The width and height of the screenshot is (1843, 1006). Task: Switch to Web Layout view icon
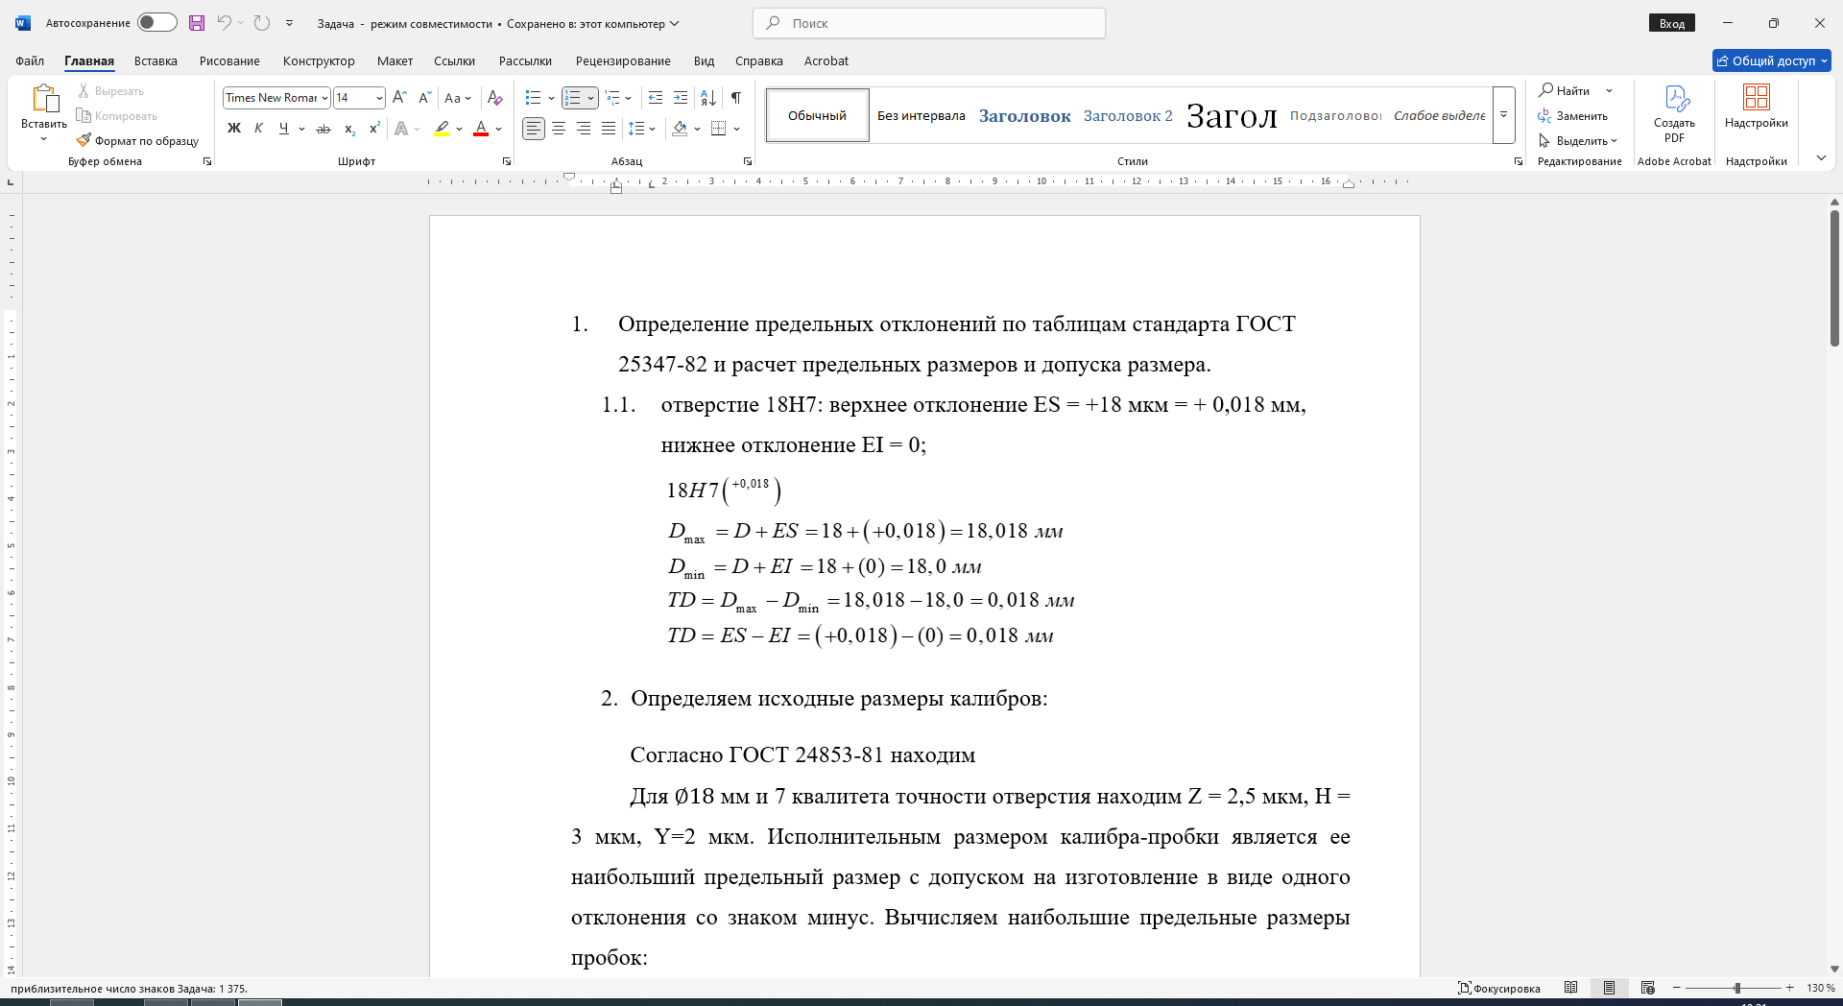tap(1648, 988)
